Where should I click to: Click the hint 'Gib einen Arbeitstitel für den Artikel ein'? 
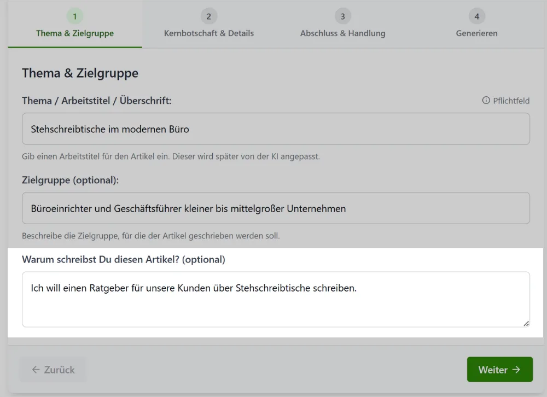pyautogui.click(x=171, y=156)
